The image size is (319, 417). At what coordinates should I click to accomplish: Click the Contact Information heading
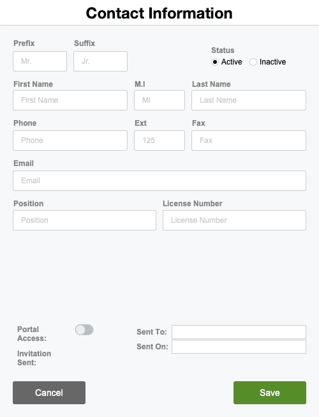pyautogui.click(x=159, y=13)
